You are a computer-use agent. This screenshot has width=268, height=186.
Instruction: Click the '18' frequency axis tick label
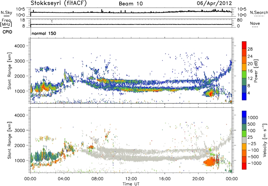[22, 20]
